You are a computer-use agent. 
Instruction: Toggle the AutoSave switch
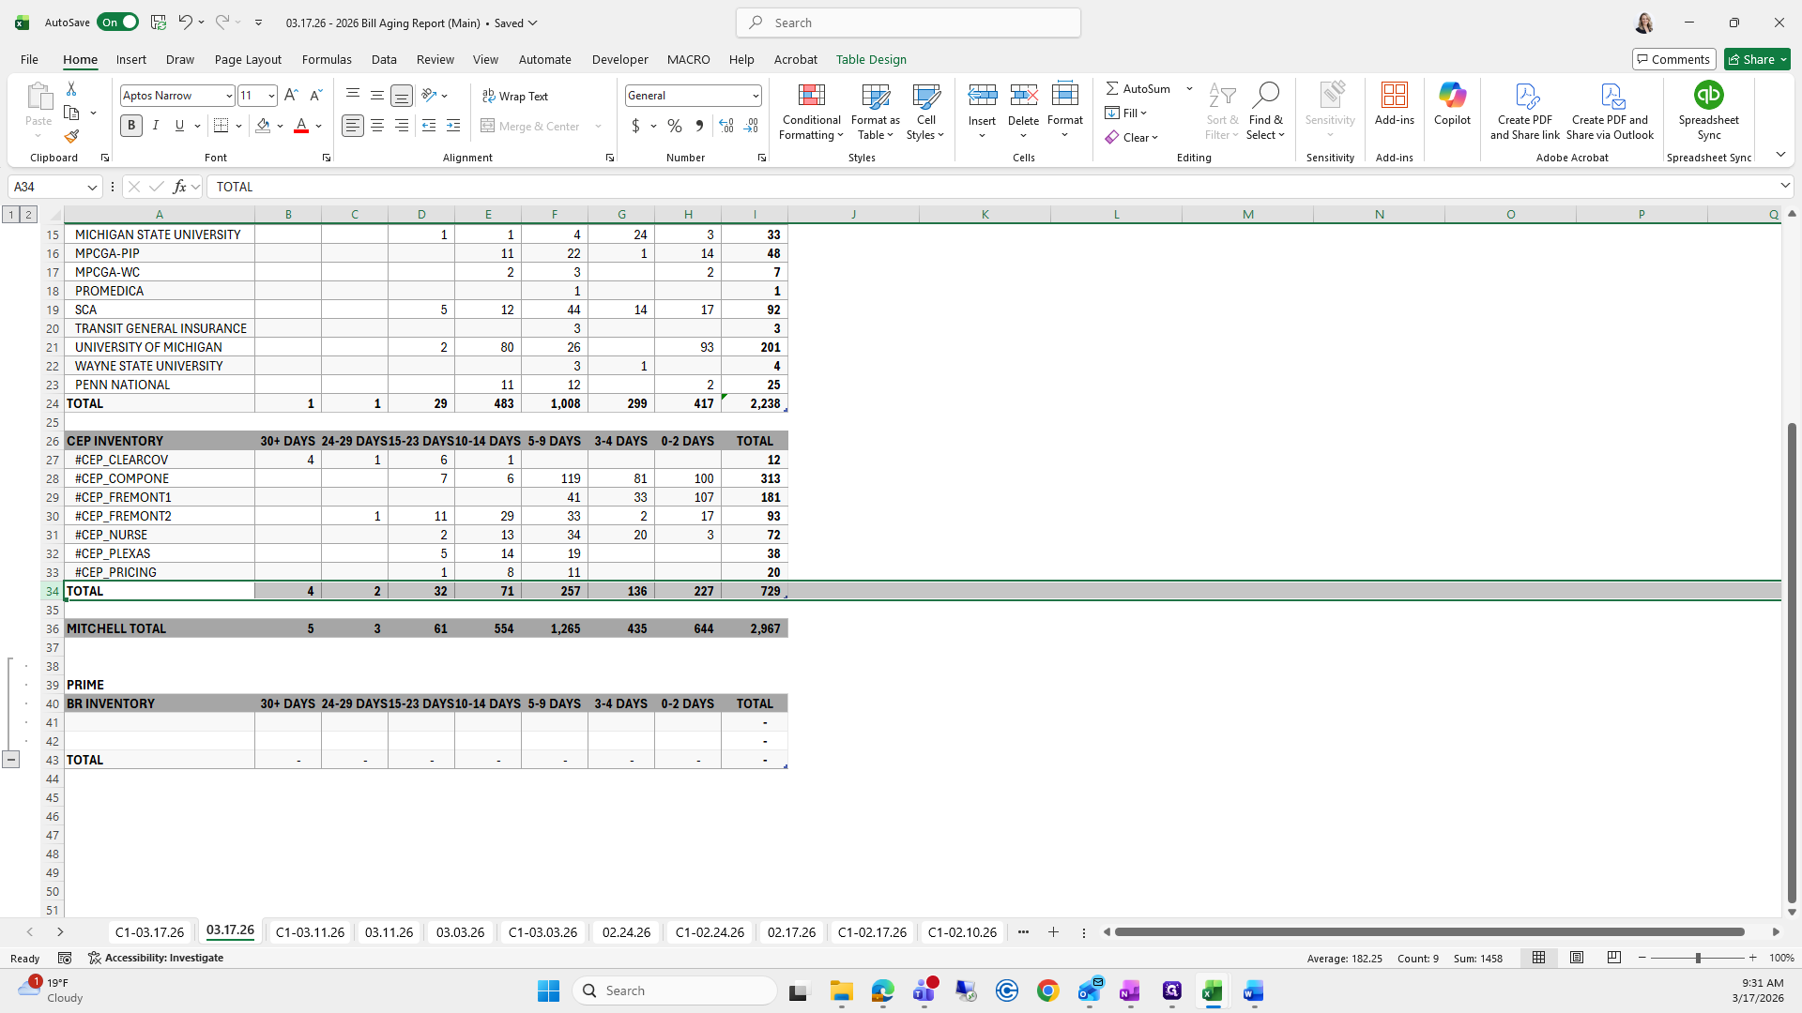[x=118, y=23]
